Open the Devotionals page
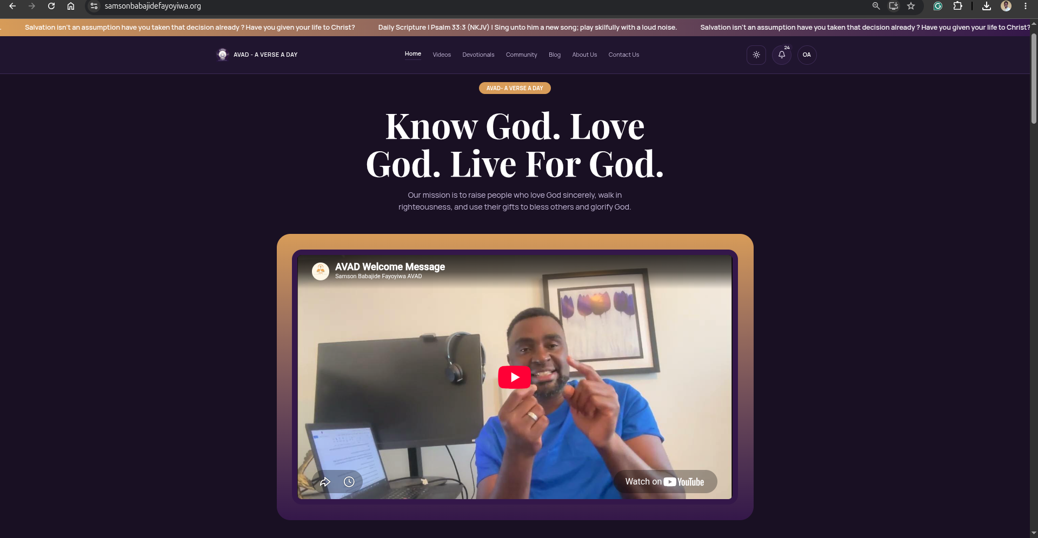Image resolution: width=1038 pixels, height=538 pixels. pyautogui.click(x=478, y=55)
